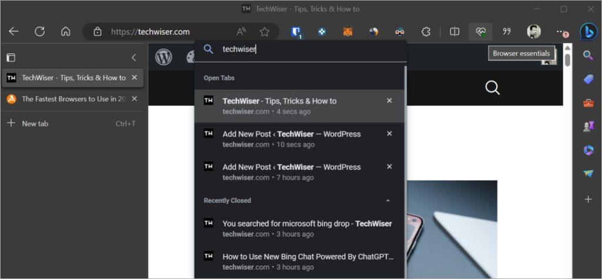Click the WordPress logo on the page

pos(163,57)
